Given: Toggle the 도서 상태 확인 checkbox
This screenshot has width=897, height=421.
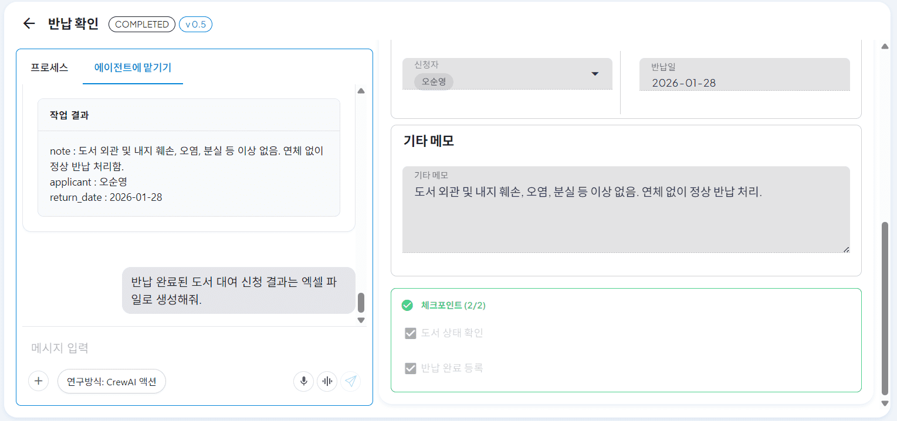Looking at the screenshot, I should tap(411, 333).
